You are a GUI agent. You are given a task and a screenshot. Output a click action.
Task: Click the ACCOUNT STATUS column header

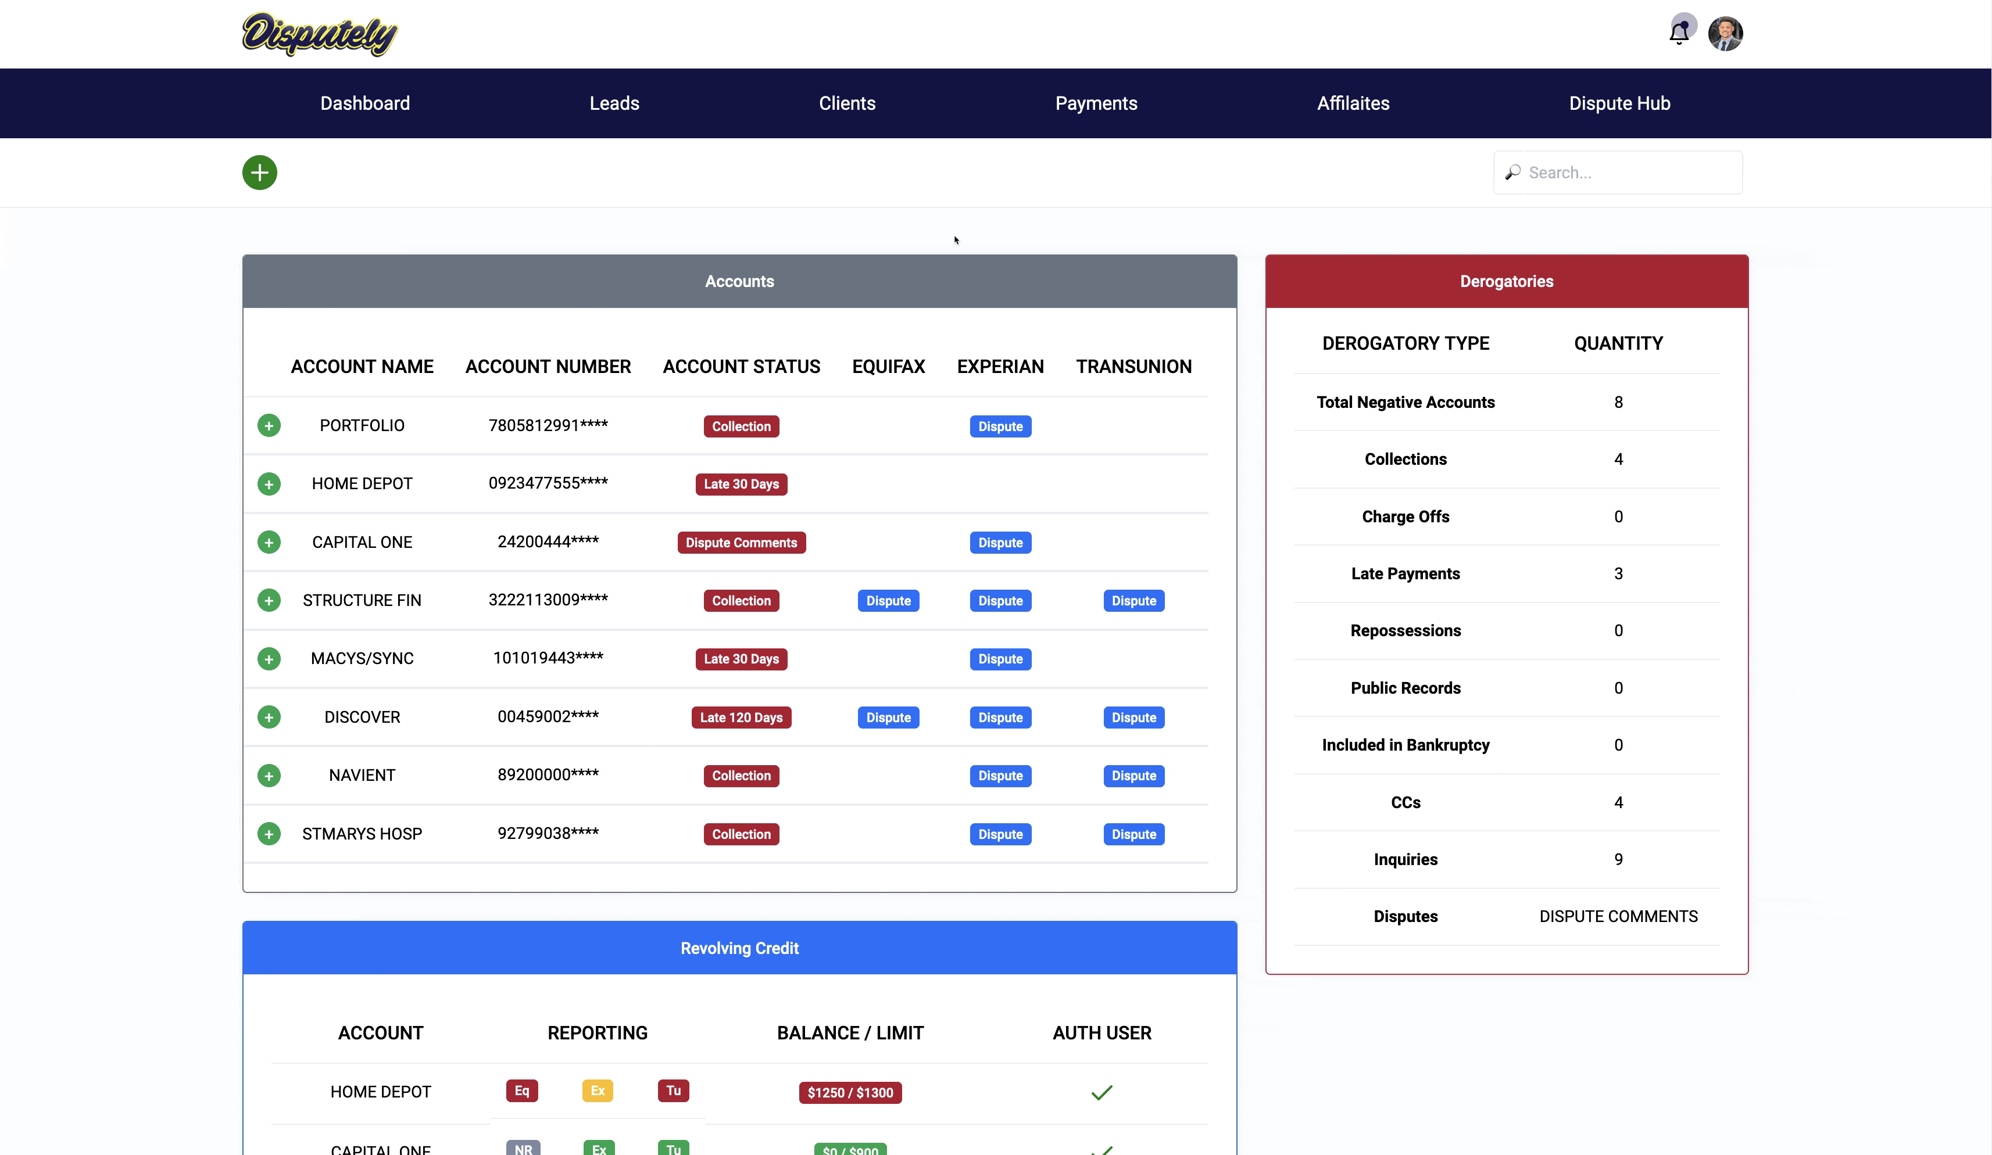[x=741, y=367]
